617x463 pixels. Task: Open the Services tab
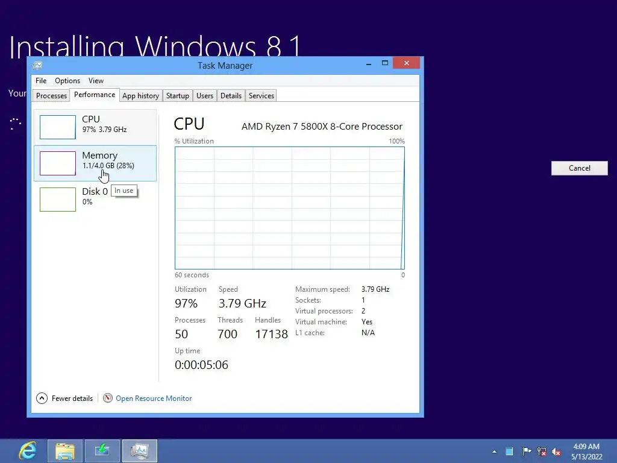coord(262,96)
